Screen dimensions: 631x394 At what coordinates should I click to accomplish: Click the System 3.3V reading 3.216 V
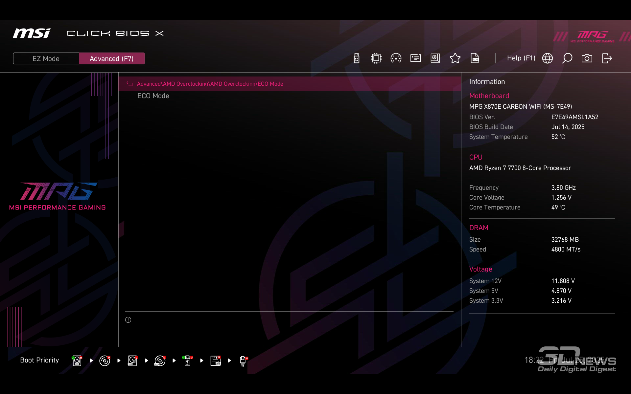click(x=561, y=301)
